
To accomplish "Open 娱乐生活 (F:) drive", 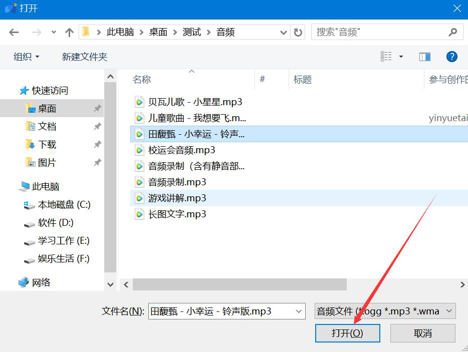I will coord(57,259).
